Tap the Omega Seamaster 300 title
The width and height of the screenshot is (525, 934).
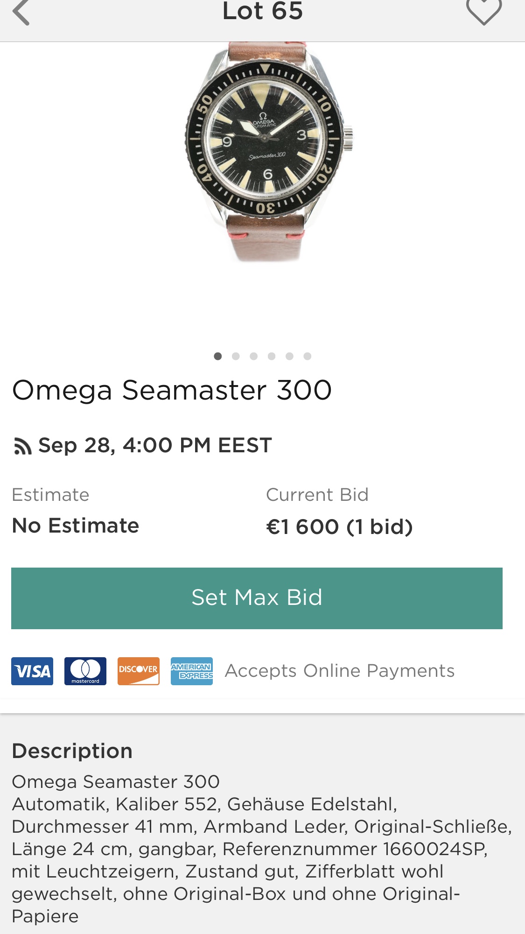pyautogui.click(x=172, y=390)
